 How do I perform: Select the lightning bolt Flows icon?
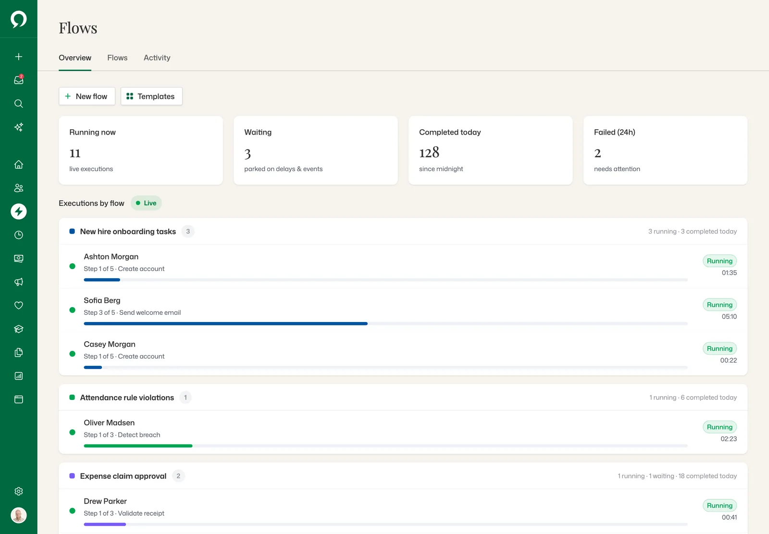tap(19, 211)
